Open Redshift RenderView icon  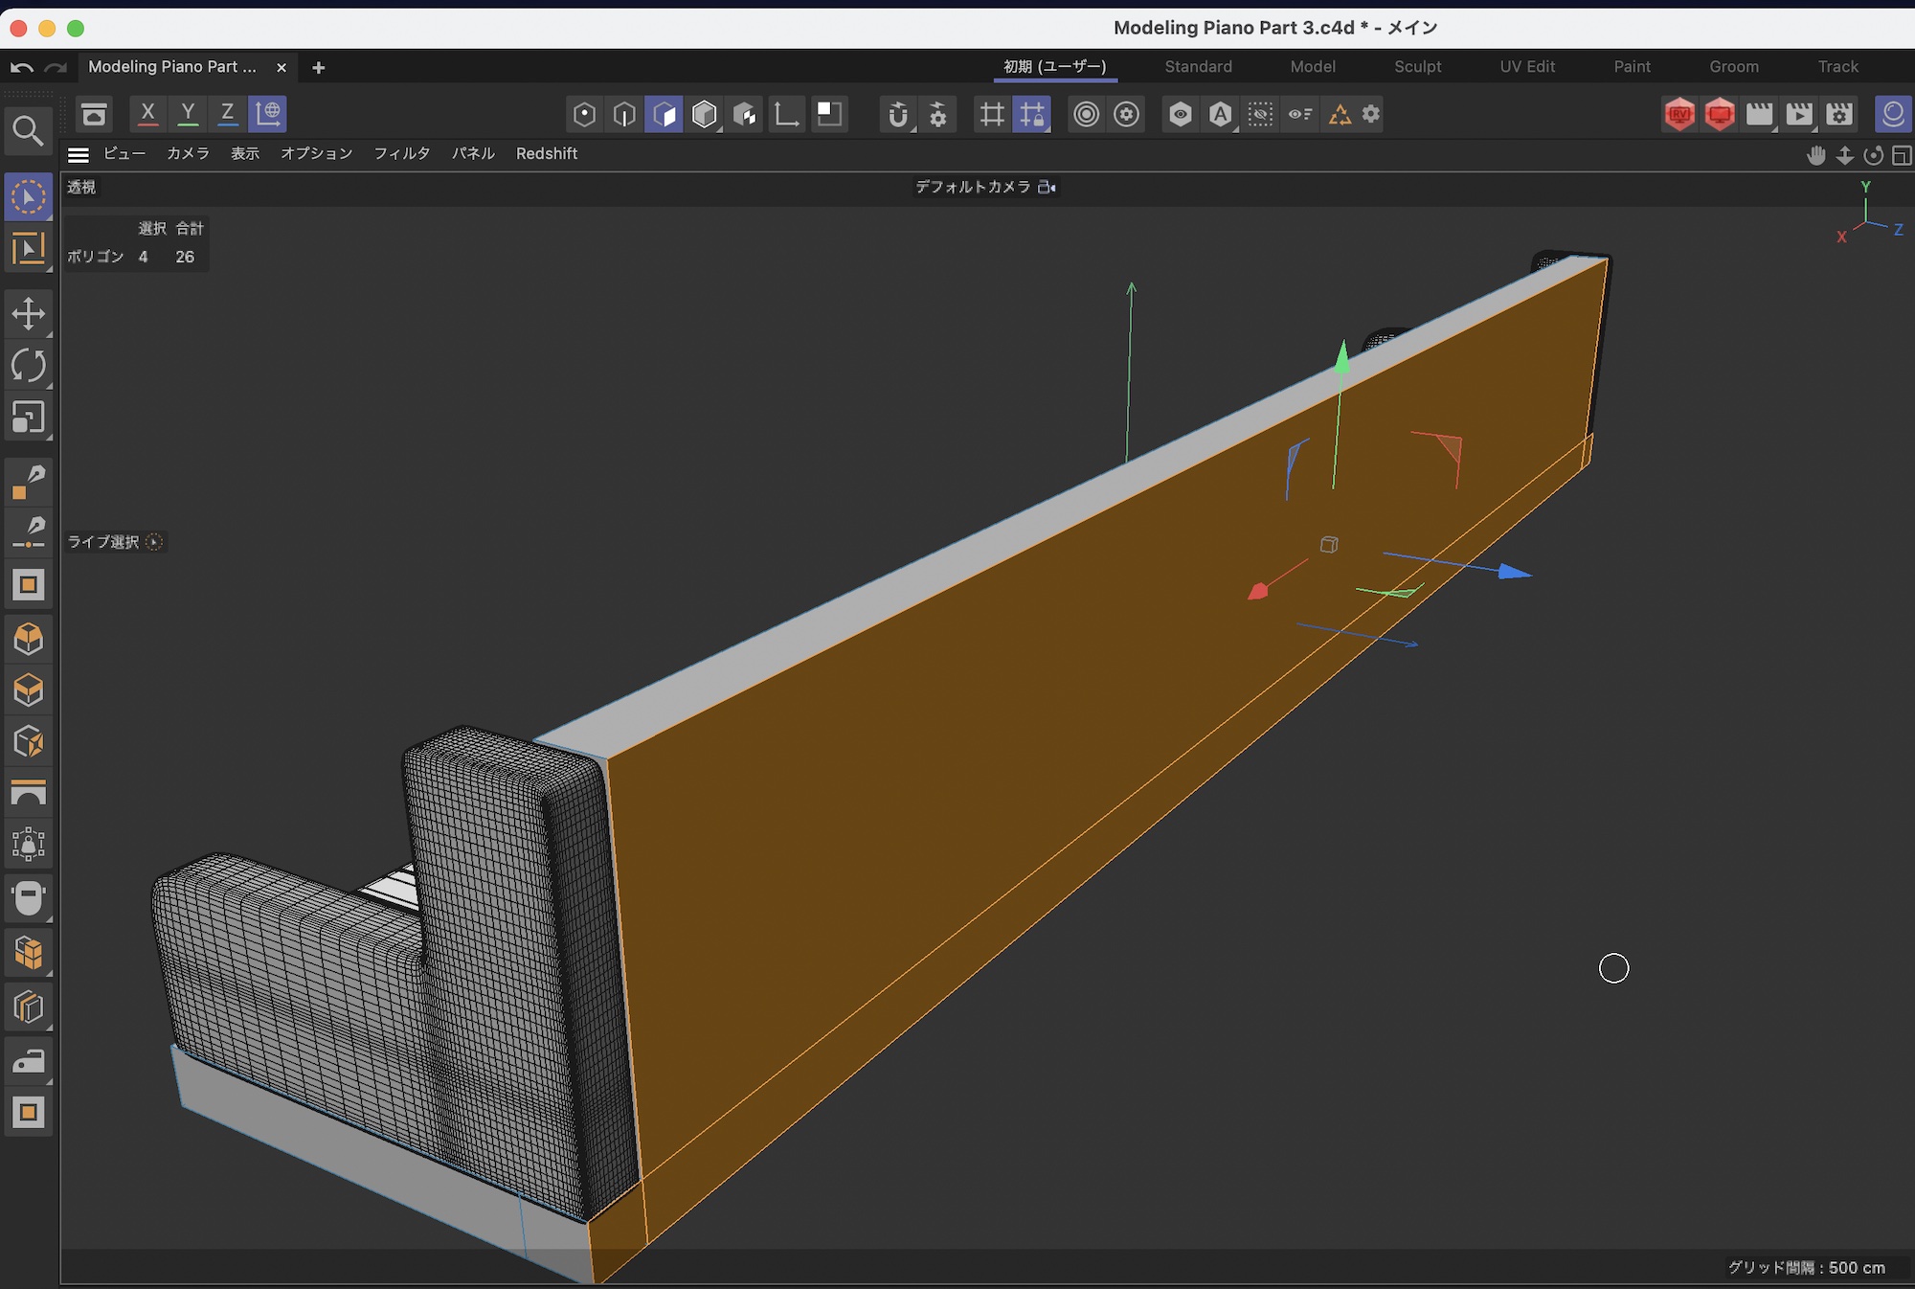(x=1679, y=115)
